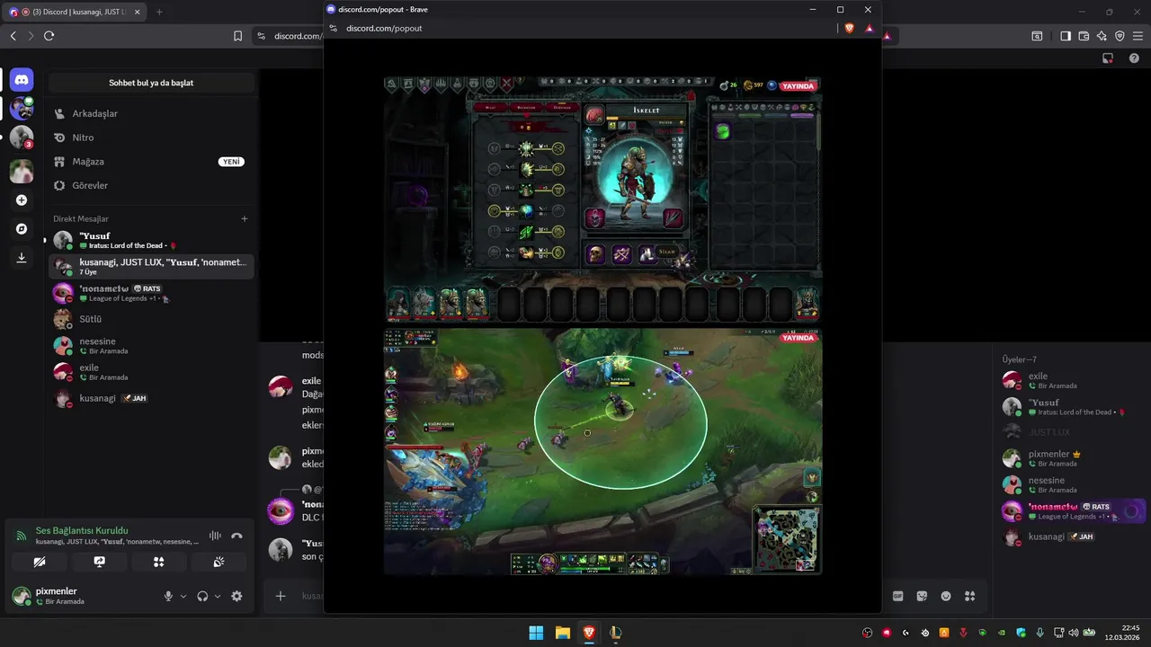Open Brave VPN shield icon
This screenshot has height=647, width=1151.
tap(1120, 36)
